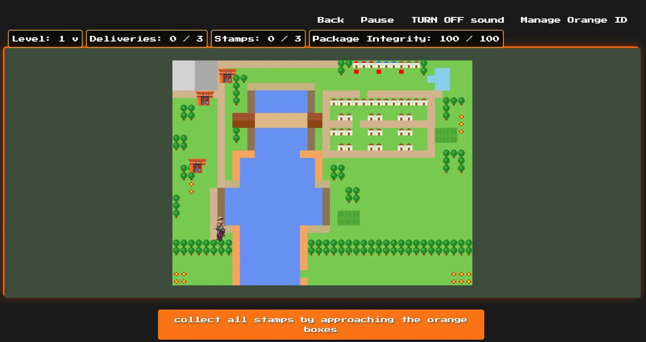Open the Level selector dropdown

45,39
